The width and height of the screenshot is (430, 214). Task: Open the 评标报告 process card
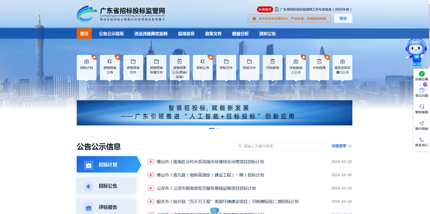point(273,67)
